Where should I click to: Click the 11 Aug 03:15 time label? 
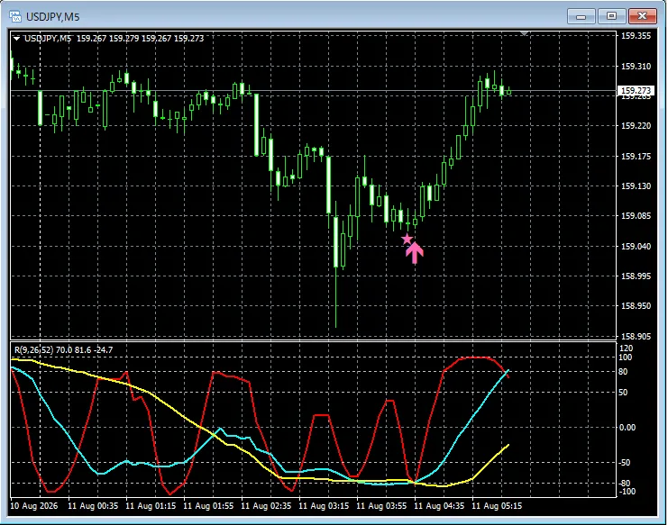[324, 506]
